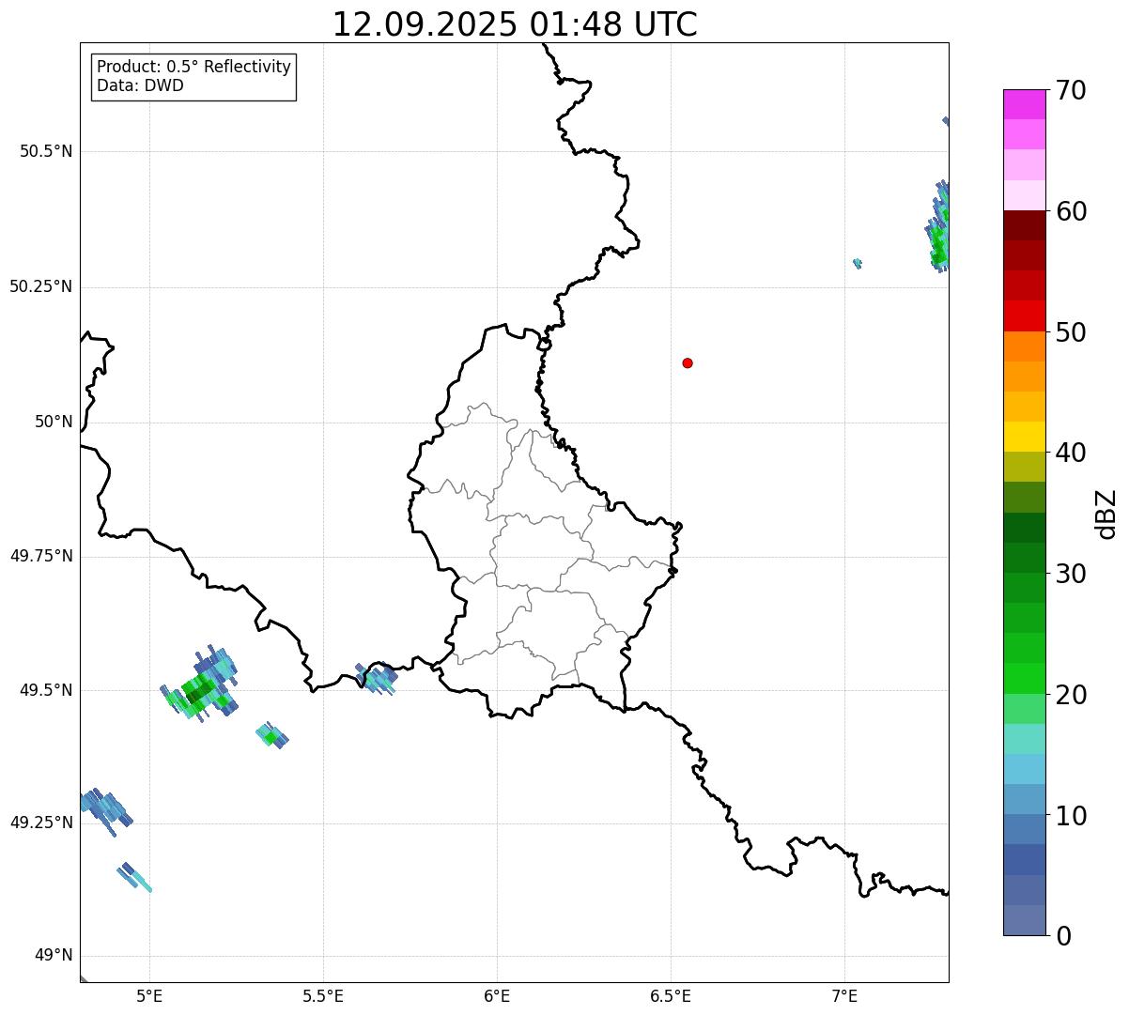Pick the grey-blue swatch at bottom of colorbar
1129x1015 pixels.
(1024, 920)
